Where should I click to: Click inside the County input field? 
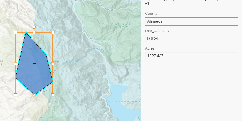(191, 21)
